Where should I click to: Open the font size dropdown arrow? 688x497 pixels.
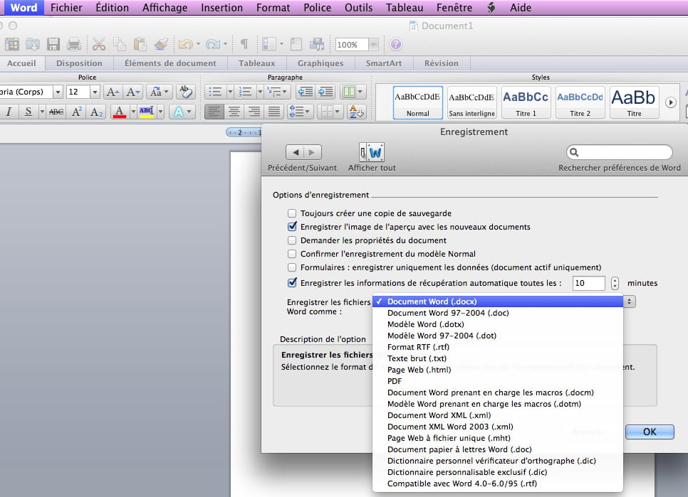[95, 92]
